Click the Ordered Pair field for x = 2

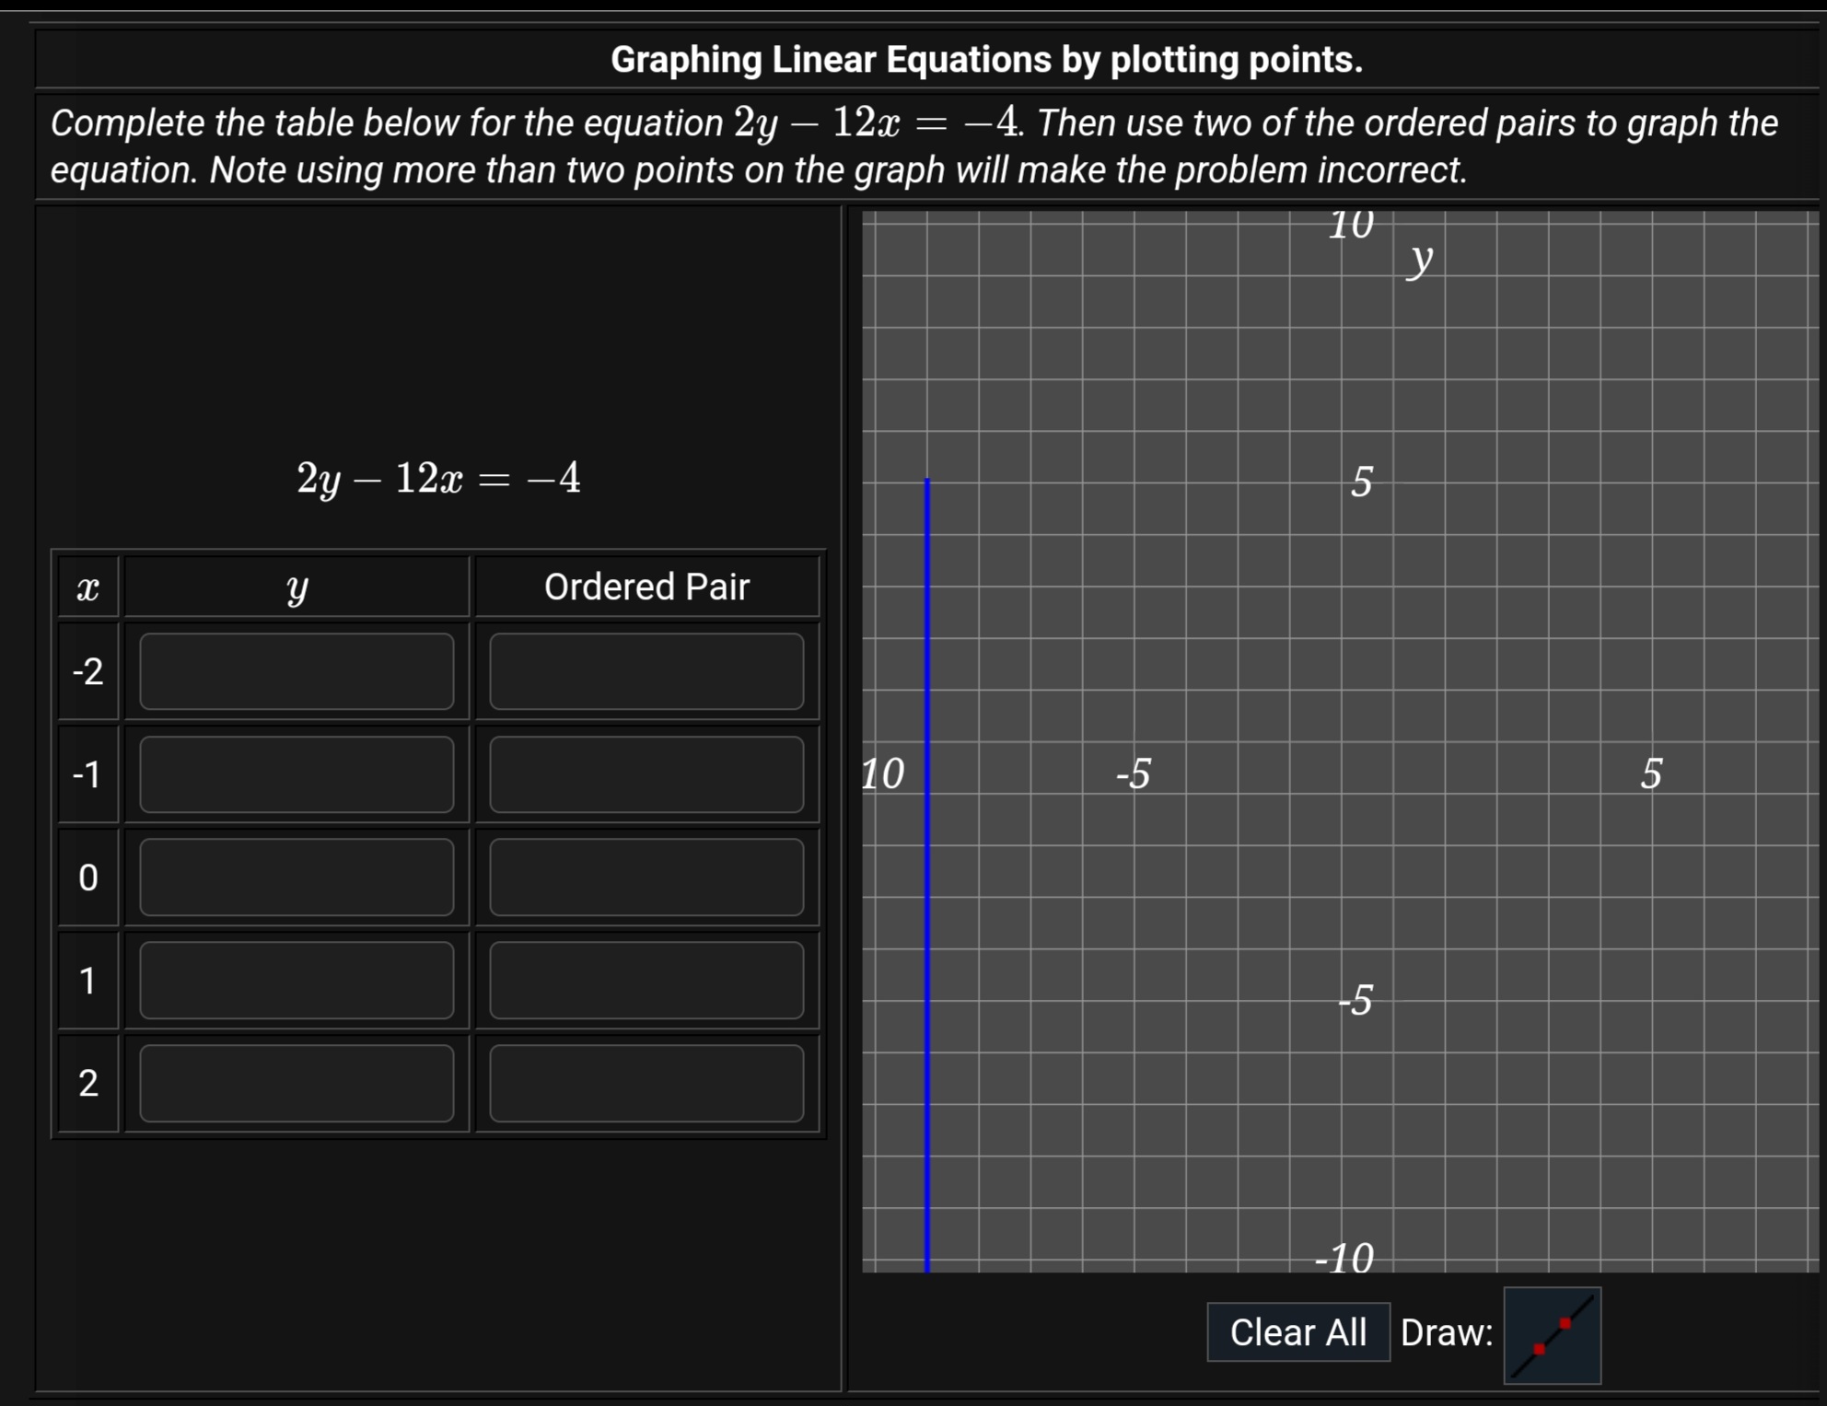pos(647,1084)
